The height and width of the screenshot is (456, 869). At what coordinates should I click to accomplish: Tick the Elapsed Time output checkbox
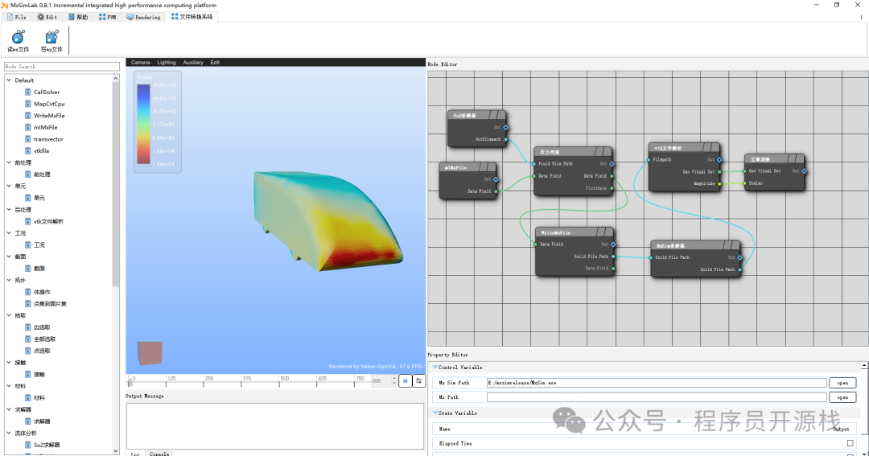[x=850, y=443]
